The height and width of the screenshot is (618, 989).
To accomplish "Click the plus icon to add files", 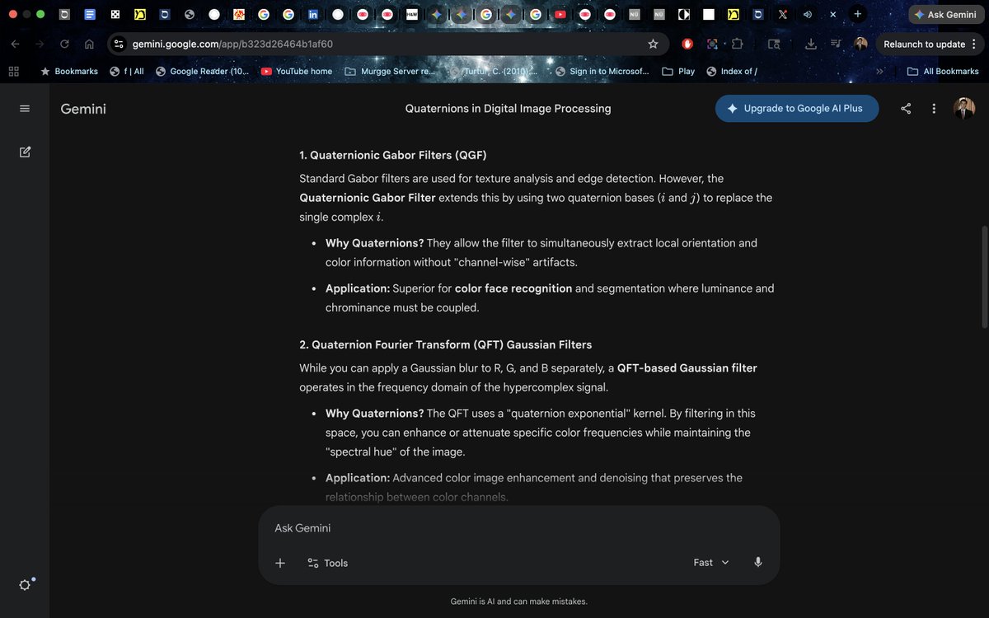I will pyautogui.click(x=280, y=563).
